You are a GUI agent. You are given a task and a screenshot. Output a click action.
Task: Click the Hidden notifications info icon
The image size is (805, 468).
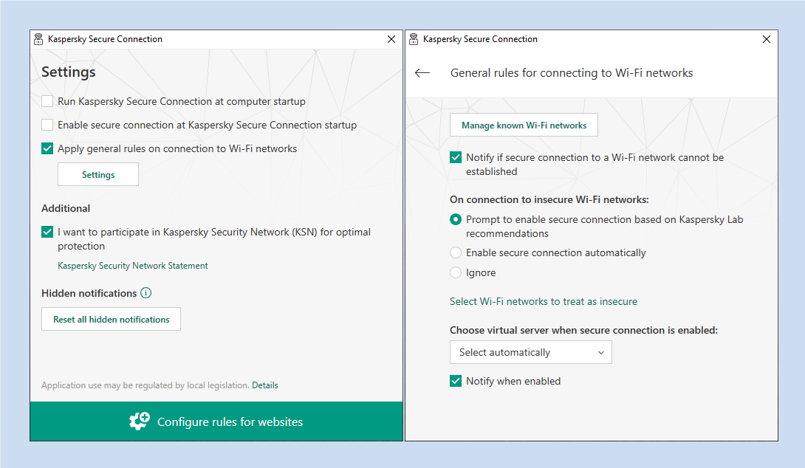coord(146,293)
